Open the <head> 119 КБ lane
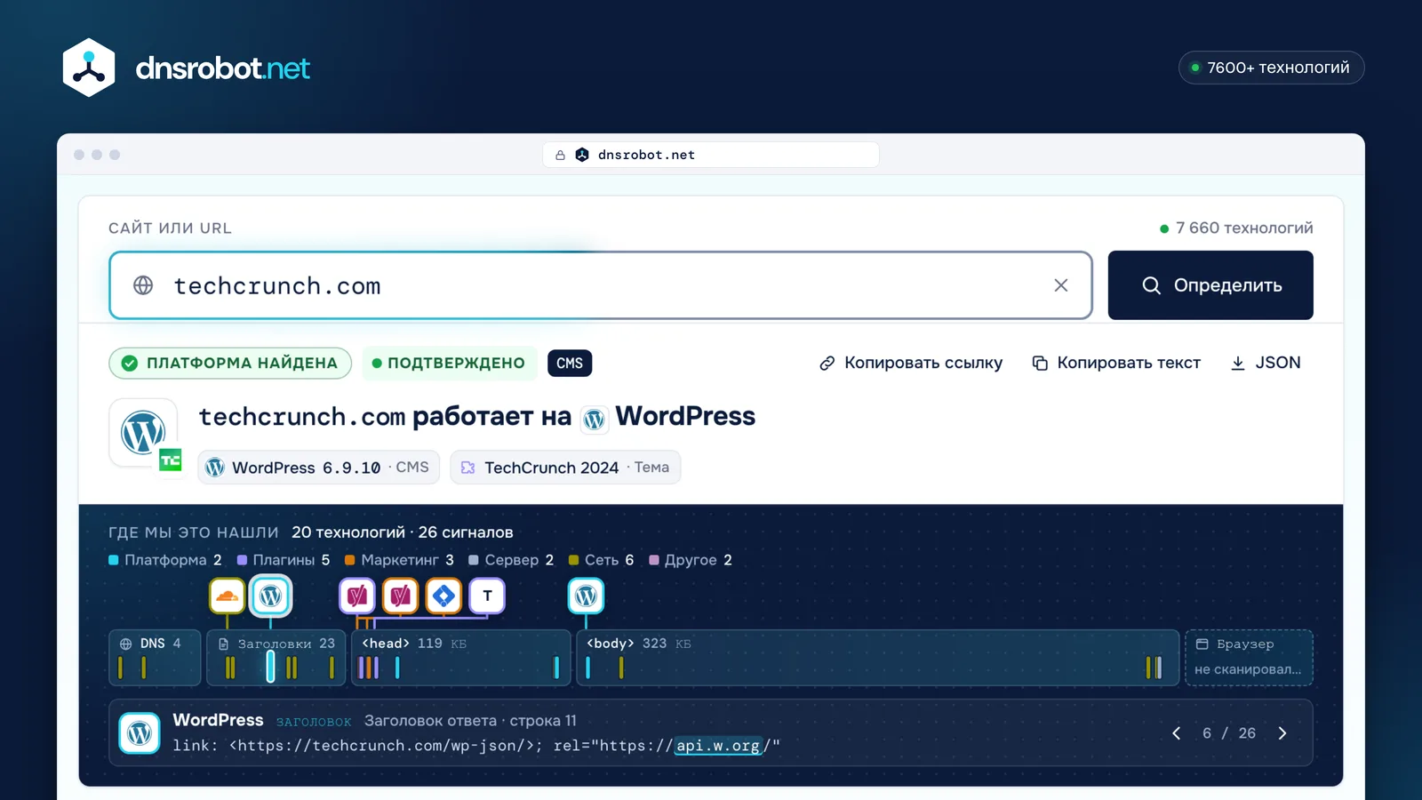The image size is (1422, 800). (461, 658)
